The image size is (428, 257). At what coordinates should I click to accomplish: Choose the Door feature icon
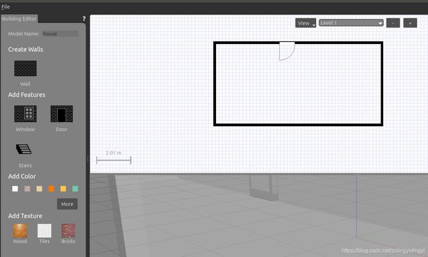[62, 114]
